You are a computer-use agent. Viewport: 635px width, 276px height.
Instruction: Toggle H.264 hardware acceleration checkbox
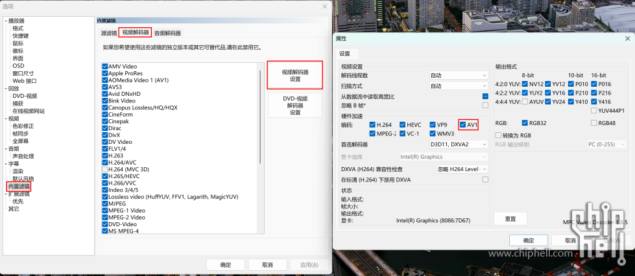pyautogui.click(x=372, y=124)
